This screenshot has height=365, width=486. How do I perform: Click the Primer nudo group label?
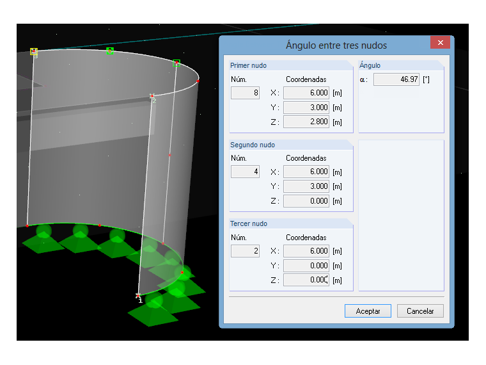tap(248, 65)
